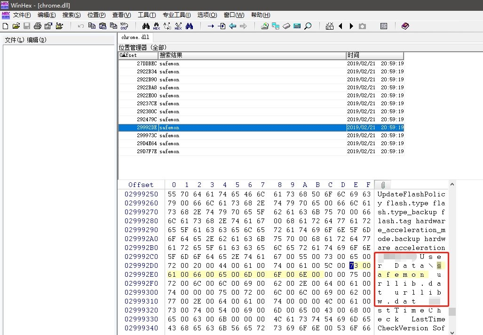Click the Find Text binoculars icon
Screen dimensions: 483x335
click(146, 26)
